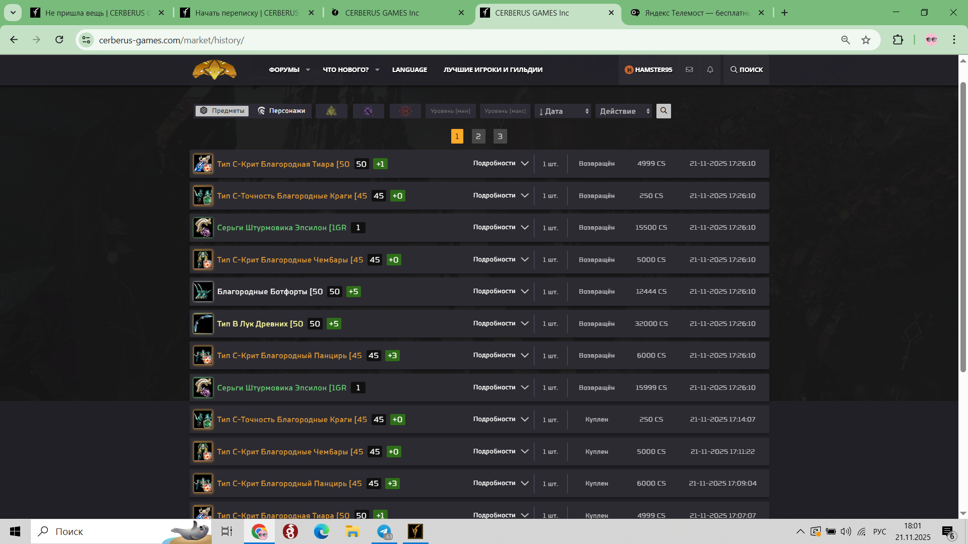Expand Подробности for Благородные Ботфорты

point(500,291)
